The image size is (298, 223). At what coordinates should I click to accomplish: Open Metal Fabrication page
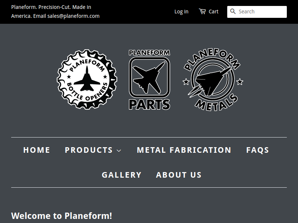(184, 150)
